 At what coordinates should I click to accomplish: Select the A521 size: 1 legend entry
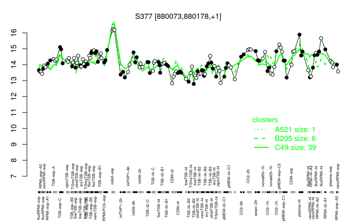[295, 129]
